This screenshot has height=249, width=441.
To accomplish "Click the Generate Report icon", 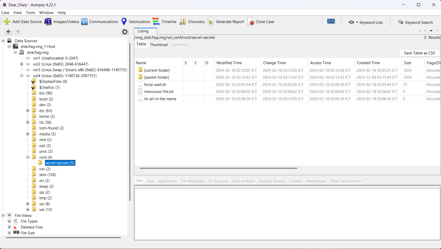I will (x=211, y=22).
